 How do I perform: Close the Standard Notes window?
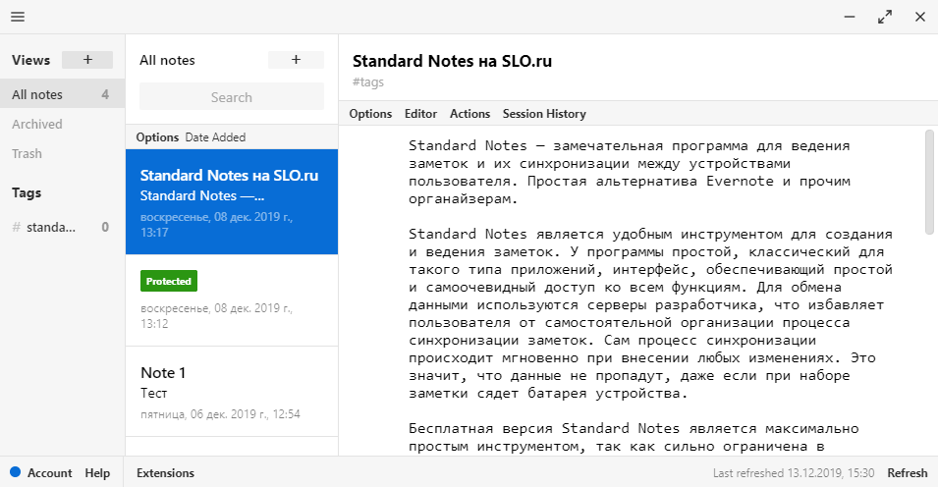point(920,17)
